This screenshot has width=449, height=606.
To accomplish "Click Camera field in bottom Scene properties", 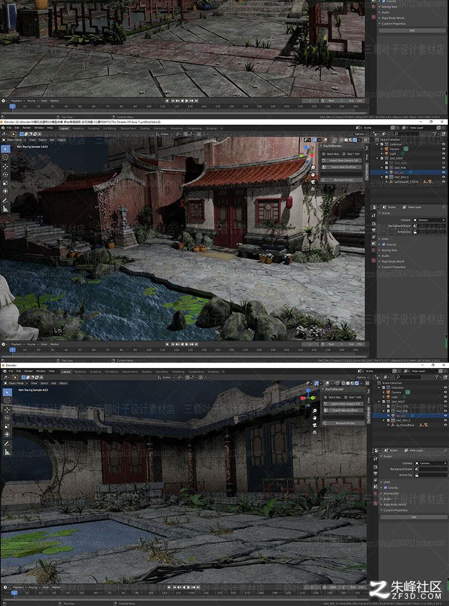I will click(x=431, y=463).
